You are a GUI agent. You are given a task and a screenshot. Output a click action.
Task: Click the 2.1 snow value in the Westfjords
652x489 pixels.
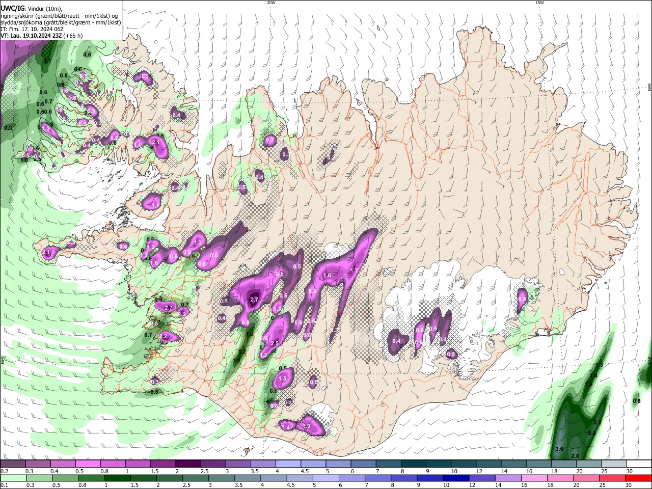point(156,143)
